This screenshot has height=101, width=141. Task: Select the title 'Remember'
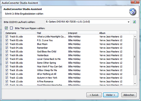click(42, 48)
